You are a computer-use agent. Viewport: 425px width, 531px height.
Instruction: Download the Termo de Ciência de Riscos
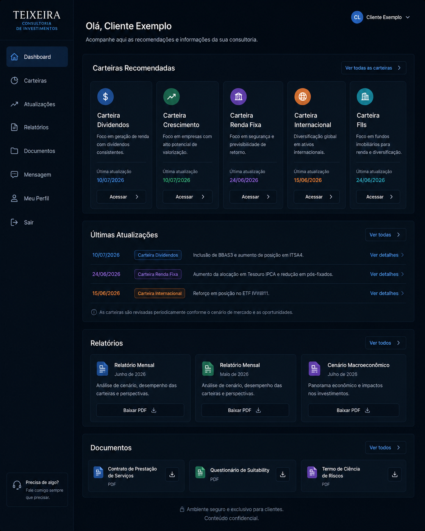pyautogui.click(x=395, y=474)
